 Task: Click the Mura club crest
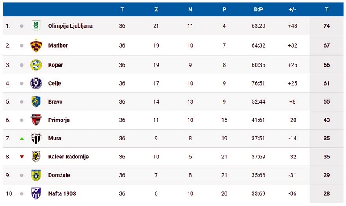coord(36,139)
